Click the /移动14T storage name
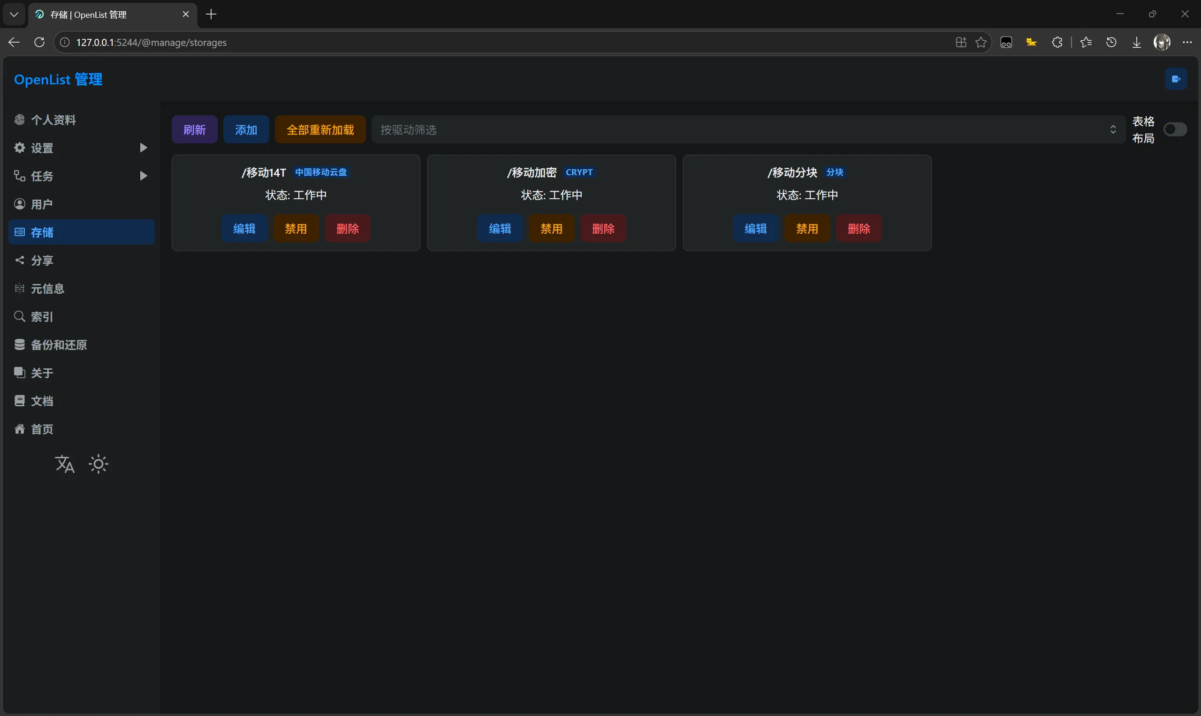The height and width of the screenshot is (716, 1201). point(264,172)
